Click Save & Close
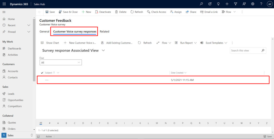Viewport: 274px width, 139px height. tap(68, 12)
